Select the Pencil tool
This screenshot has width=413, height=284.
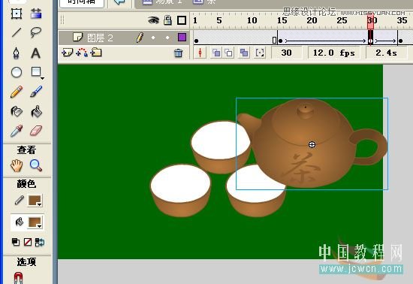point(17,92)
